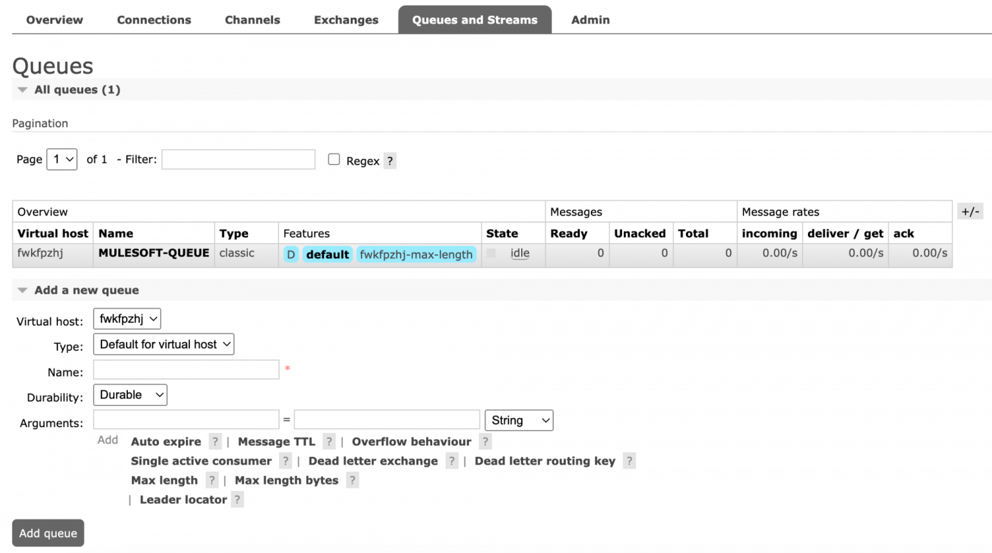
Task: Click the Dead letter routing key help icon
Action: tap(629, 461)
